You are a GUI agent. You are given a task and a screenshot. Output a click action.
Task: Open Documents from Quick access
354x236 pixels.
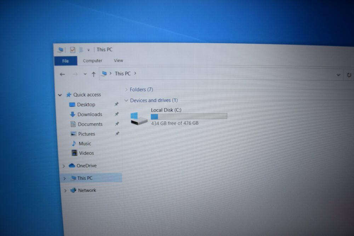90,124
